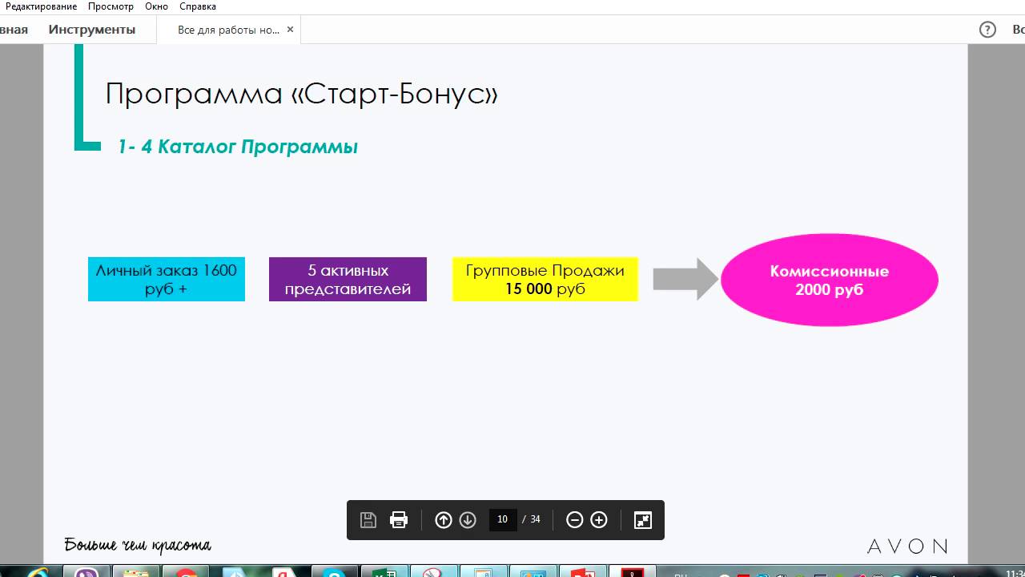The height and width of the screenshot is (577, 1025).
Task: Go to next page with down arrow
Action: (468, 520)
